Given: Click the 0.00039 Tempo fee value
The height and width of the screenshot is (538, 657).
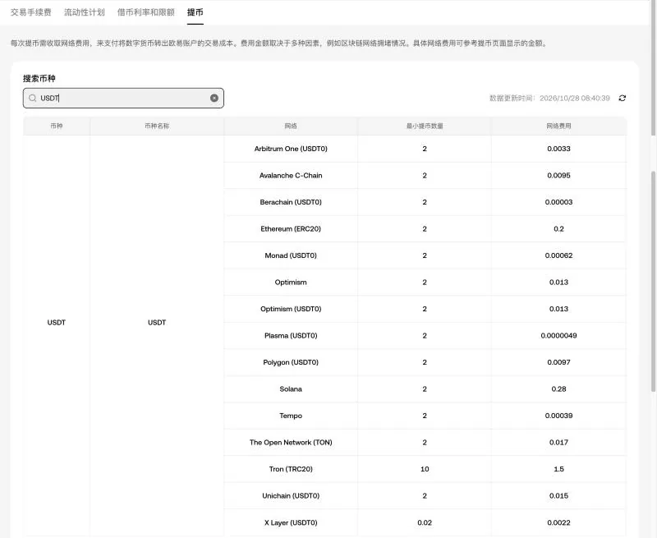Looking at the screenshot, I should click(x=558, y=416).
